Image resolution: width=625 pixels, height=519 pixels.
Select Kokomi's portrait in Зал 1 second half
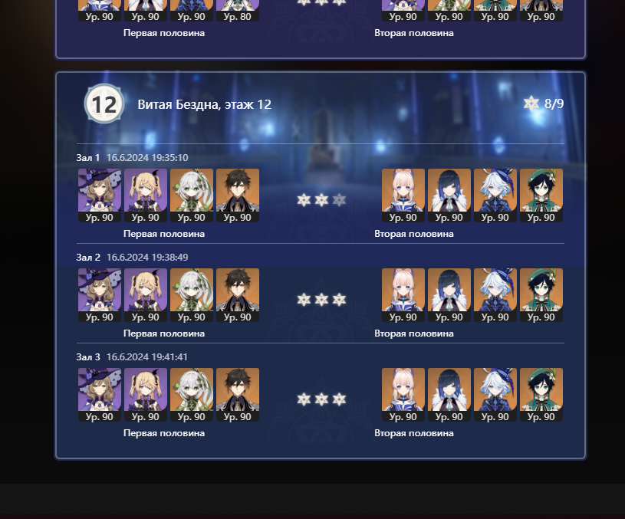coord(403,195)
